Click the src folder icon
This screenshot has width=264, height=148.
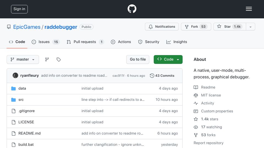coord(13,100)
